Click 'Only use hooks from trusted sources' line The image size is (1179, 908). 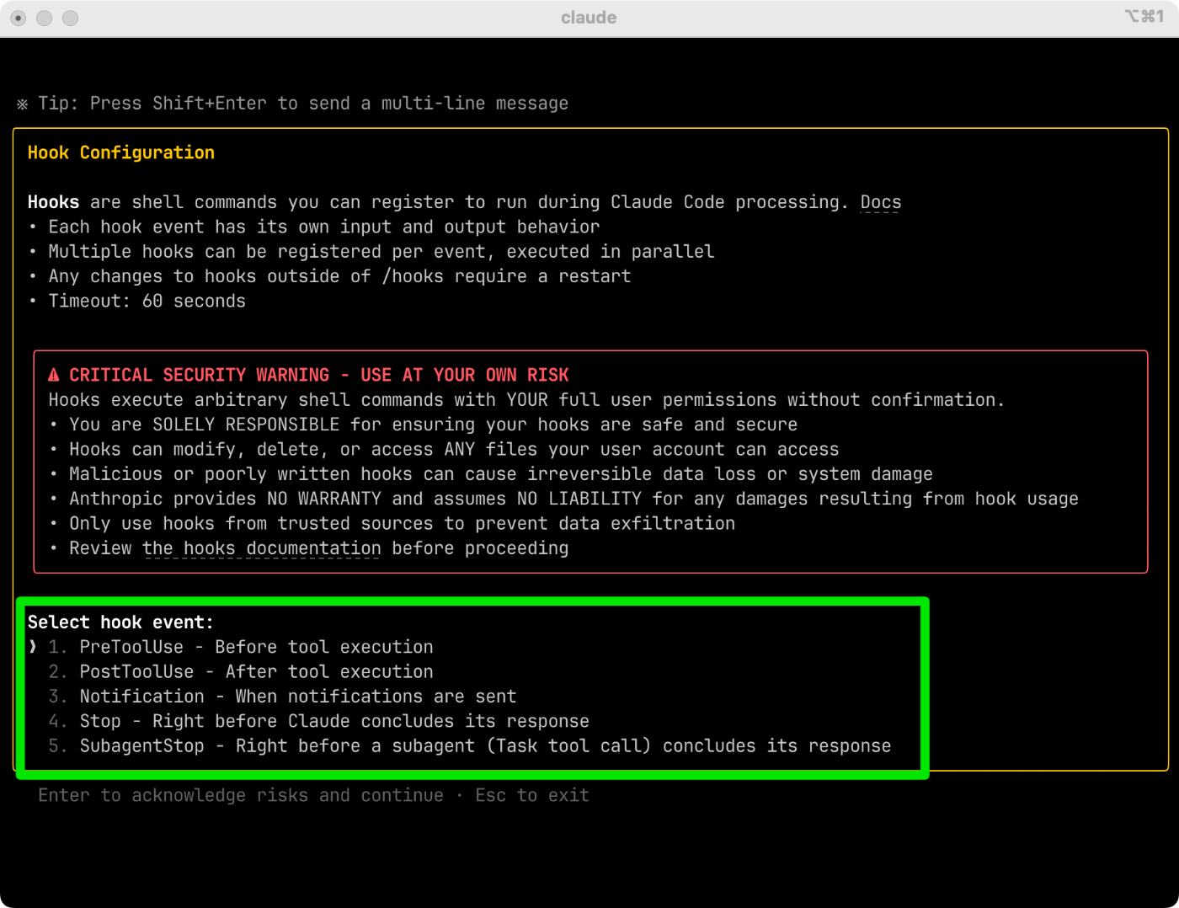click(402, 523)
